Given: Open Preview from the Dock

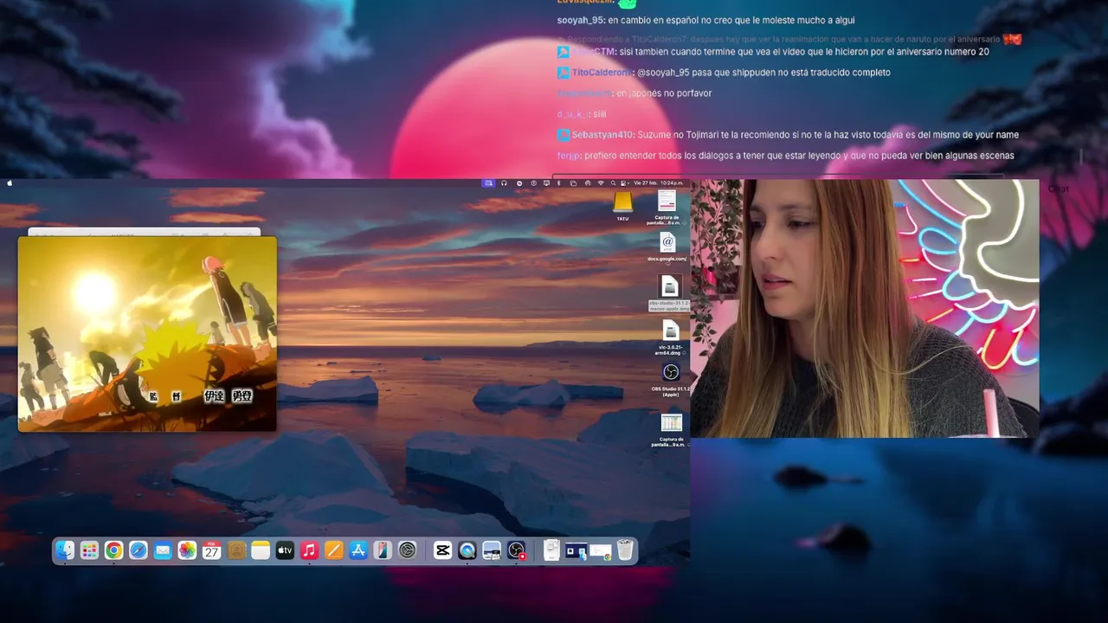Looking at the screenshot, I should pos(492,550).
